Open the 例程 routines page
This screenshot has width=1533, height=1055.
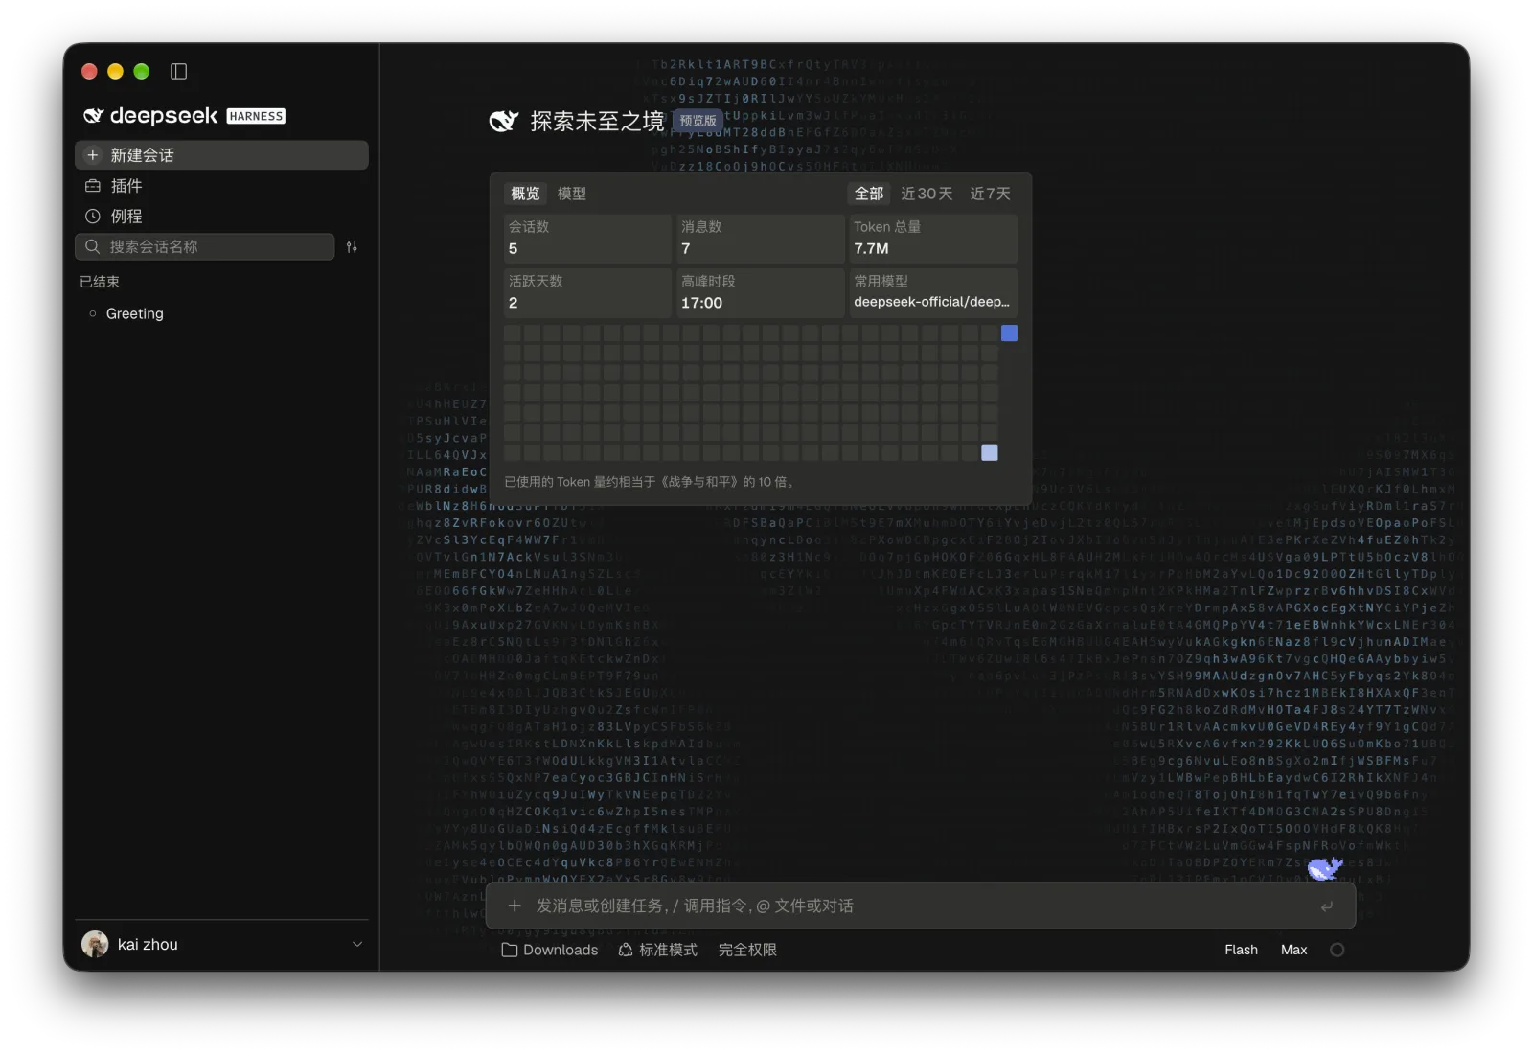click(x=221, y=217)
